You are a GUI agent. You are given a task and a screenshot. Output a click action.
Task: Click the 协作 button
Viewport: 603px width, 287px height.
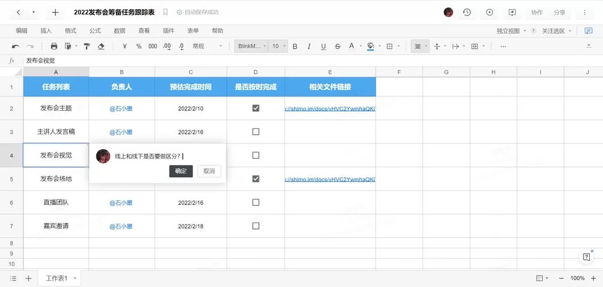coord(537,12)
